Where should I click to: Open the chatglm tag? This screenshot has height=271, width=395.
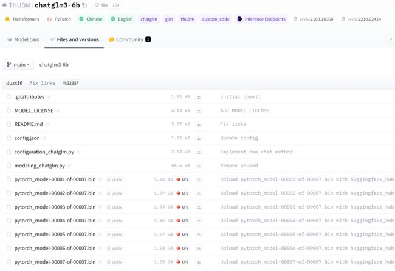click(x=149, y=19)
